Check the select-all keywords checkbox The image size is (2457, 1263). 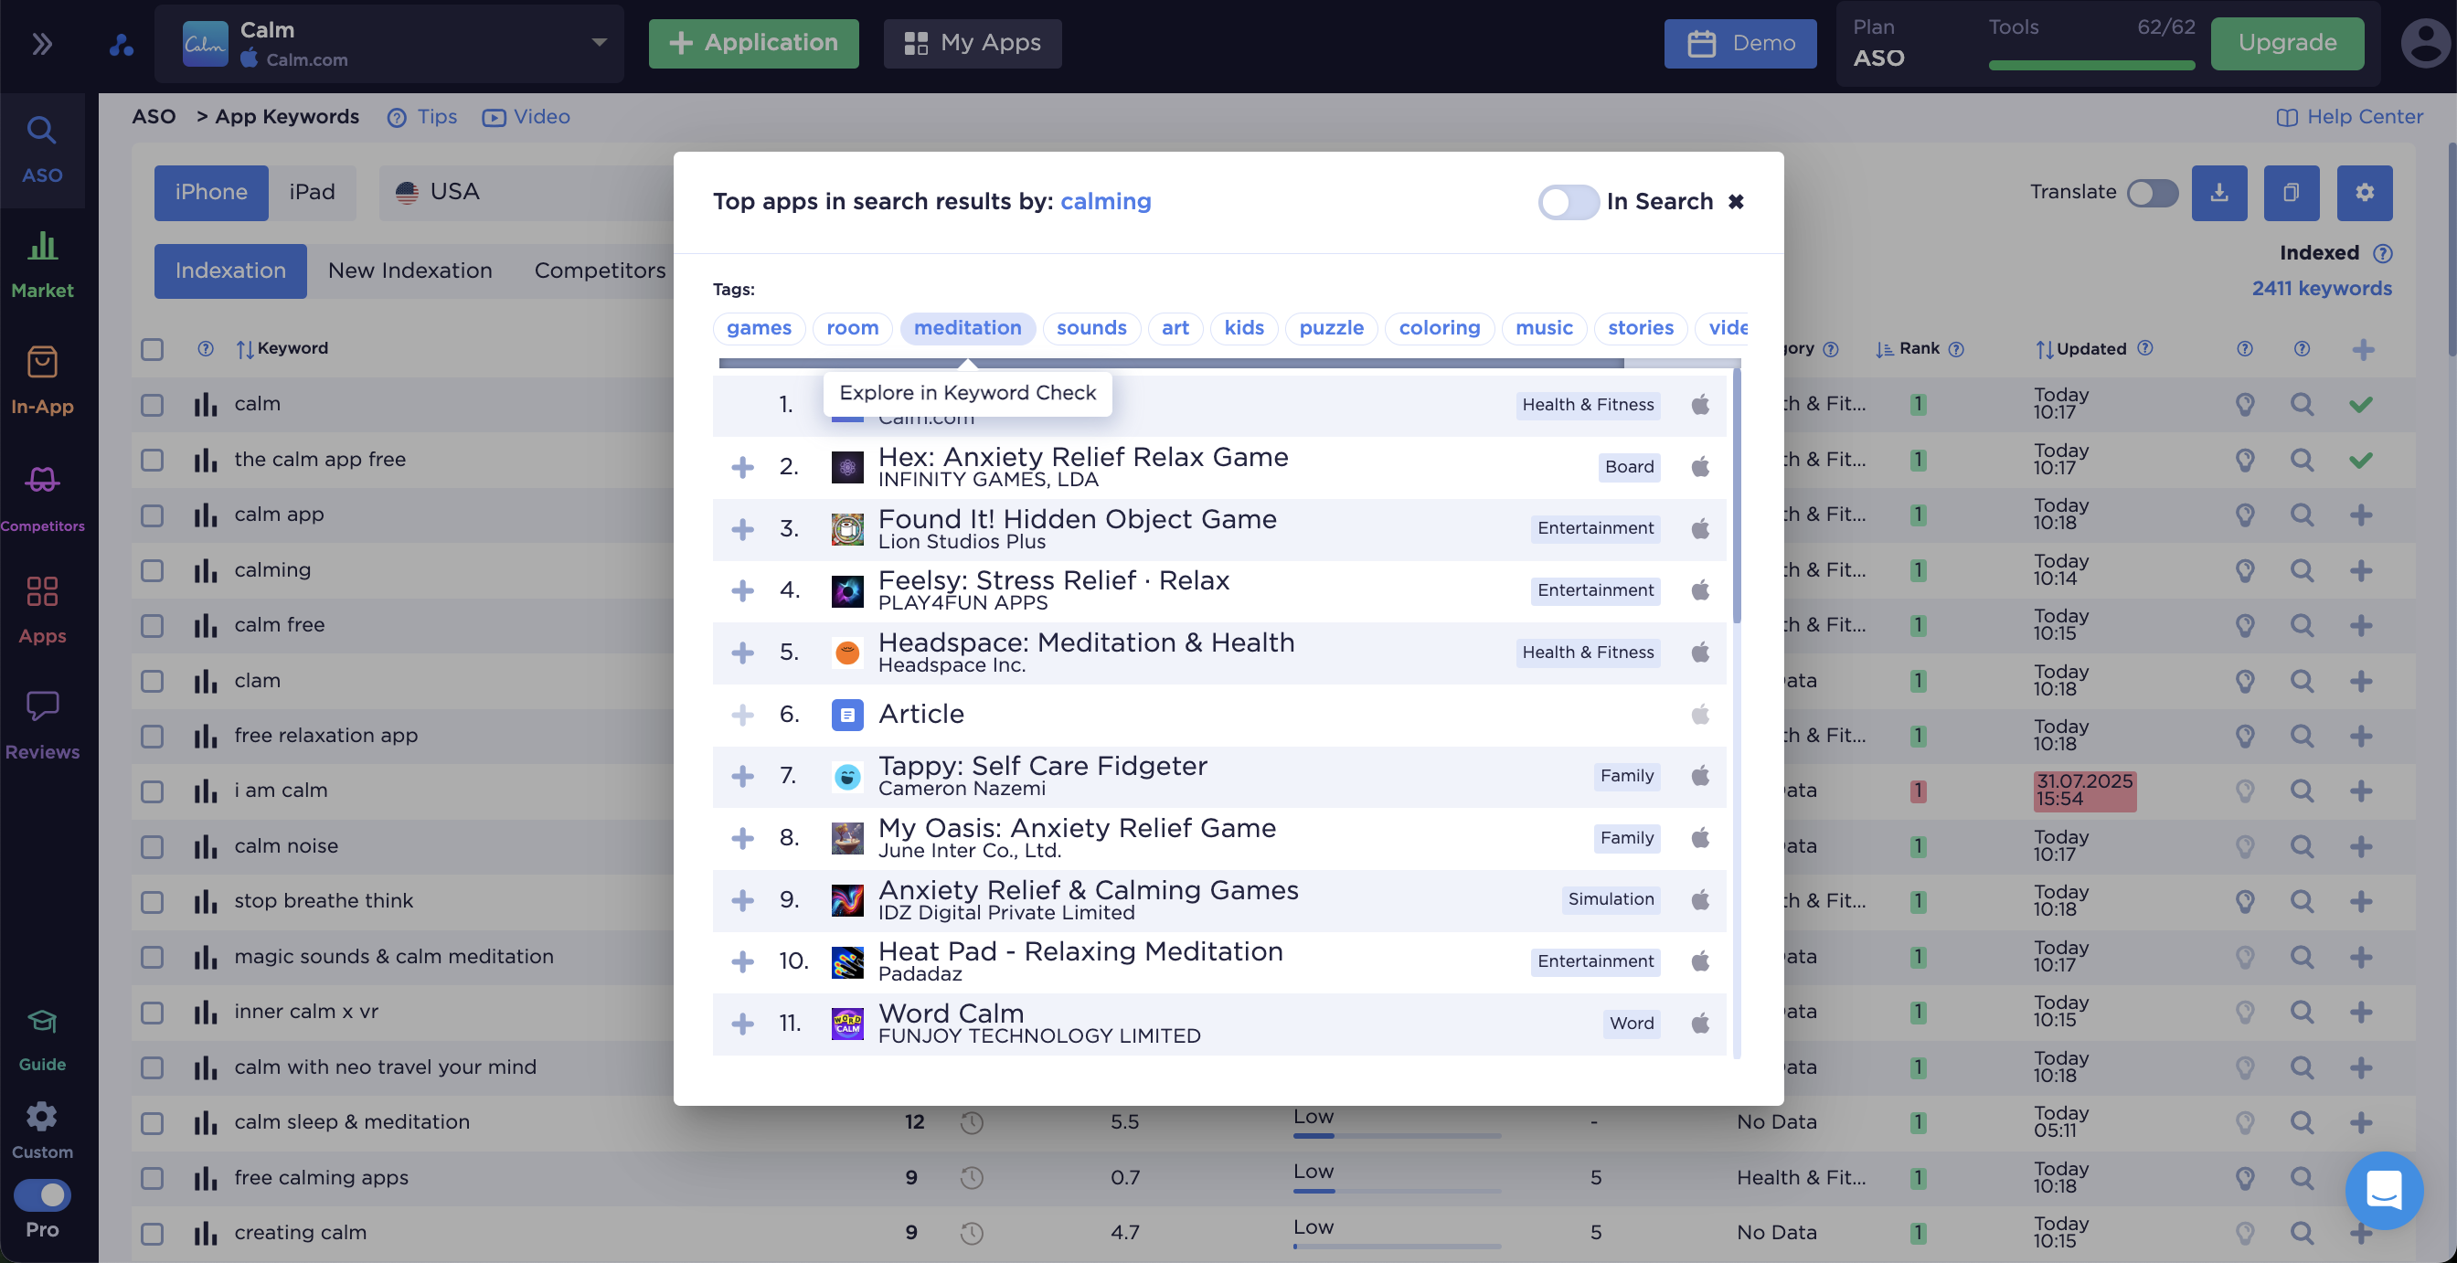pyautogui.click(x=152, y=349)
